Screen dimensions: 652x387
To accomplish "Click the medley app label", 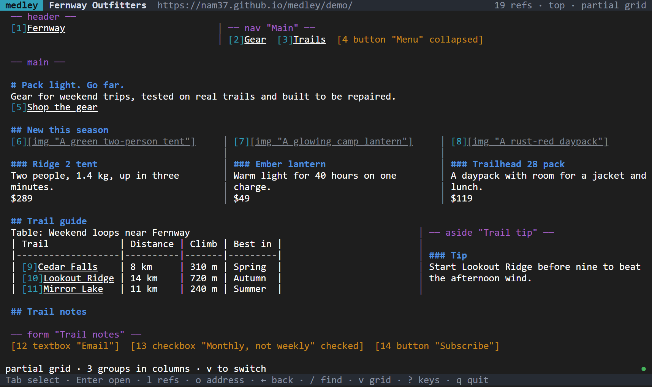I will pos(22,5).
